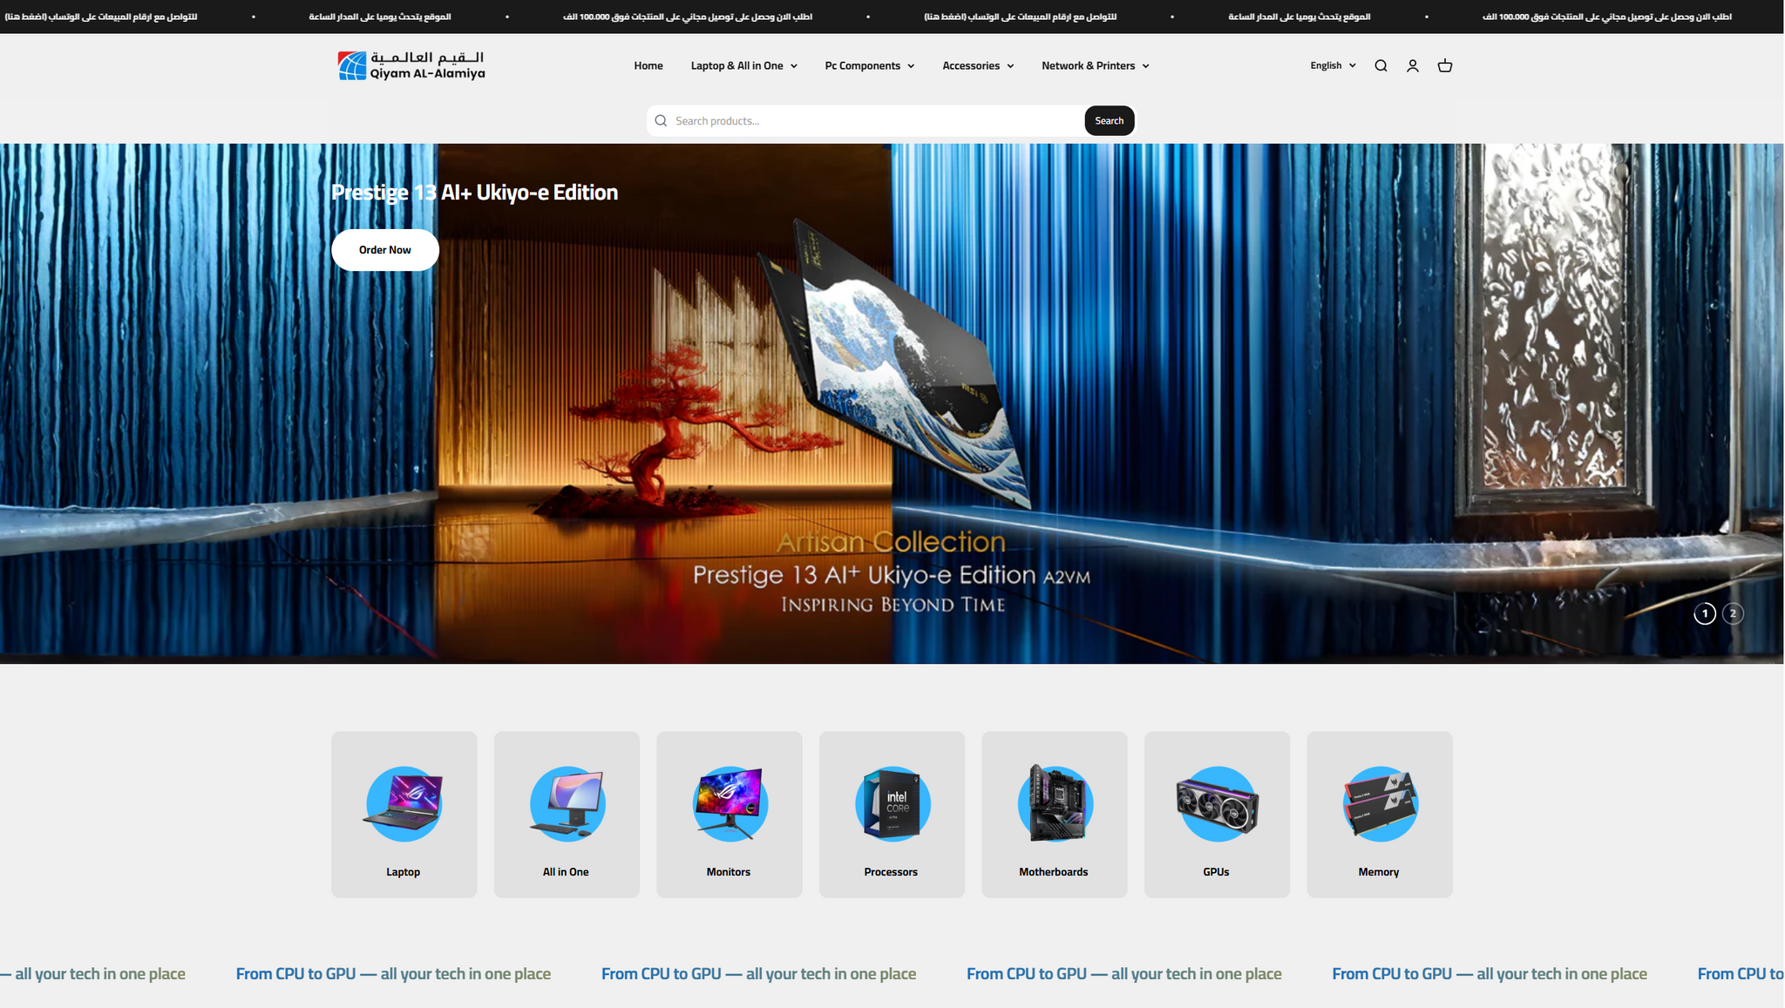The height and width of the screenshot is (1008, 1785).
Task: Select hero slide 1 indicator
Action: pos(1705,613)
